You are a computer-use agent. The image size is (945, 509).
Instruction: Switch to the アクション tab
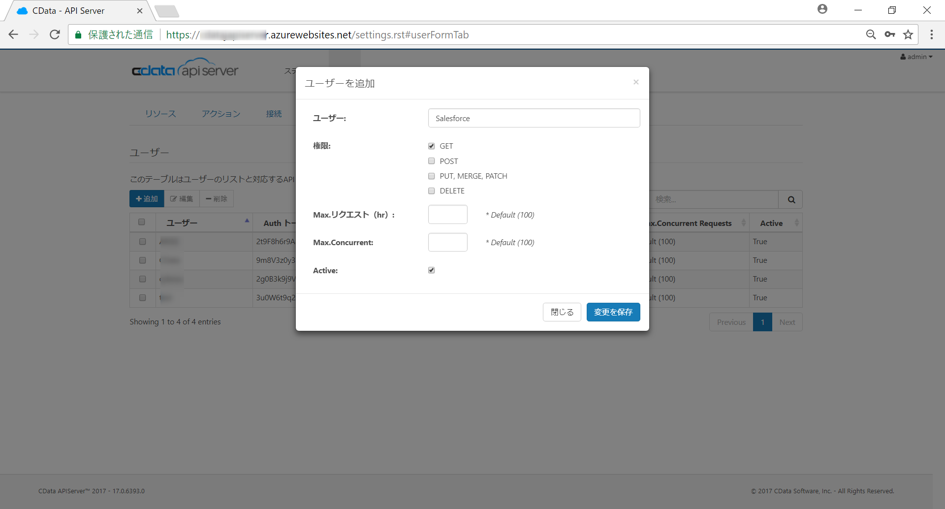point(220,113)
